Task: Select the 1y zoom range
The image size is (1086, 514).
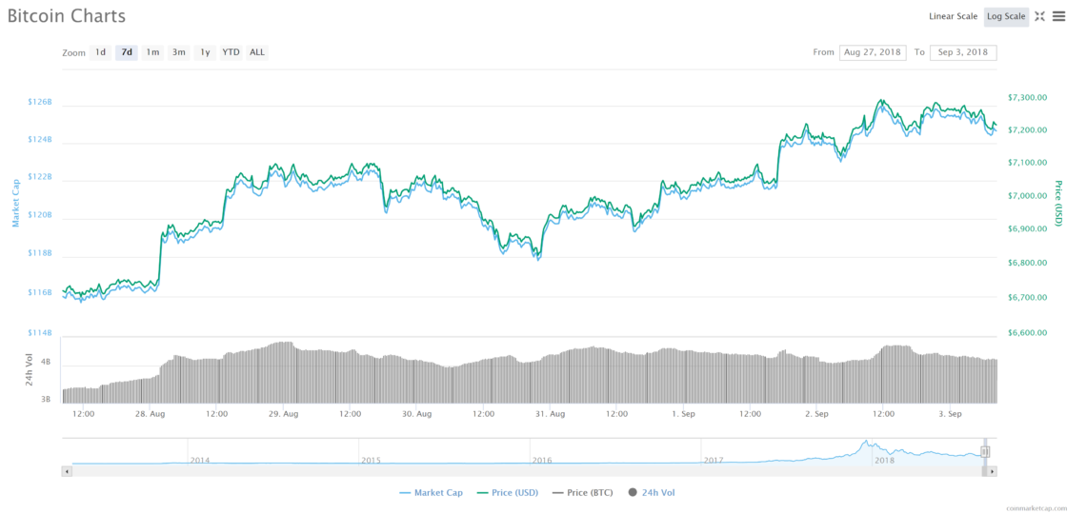Action: [205, 52]
